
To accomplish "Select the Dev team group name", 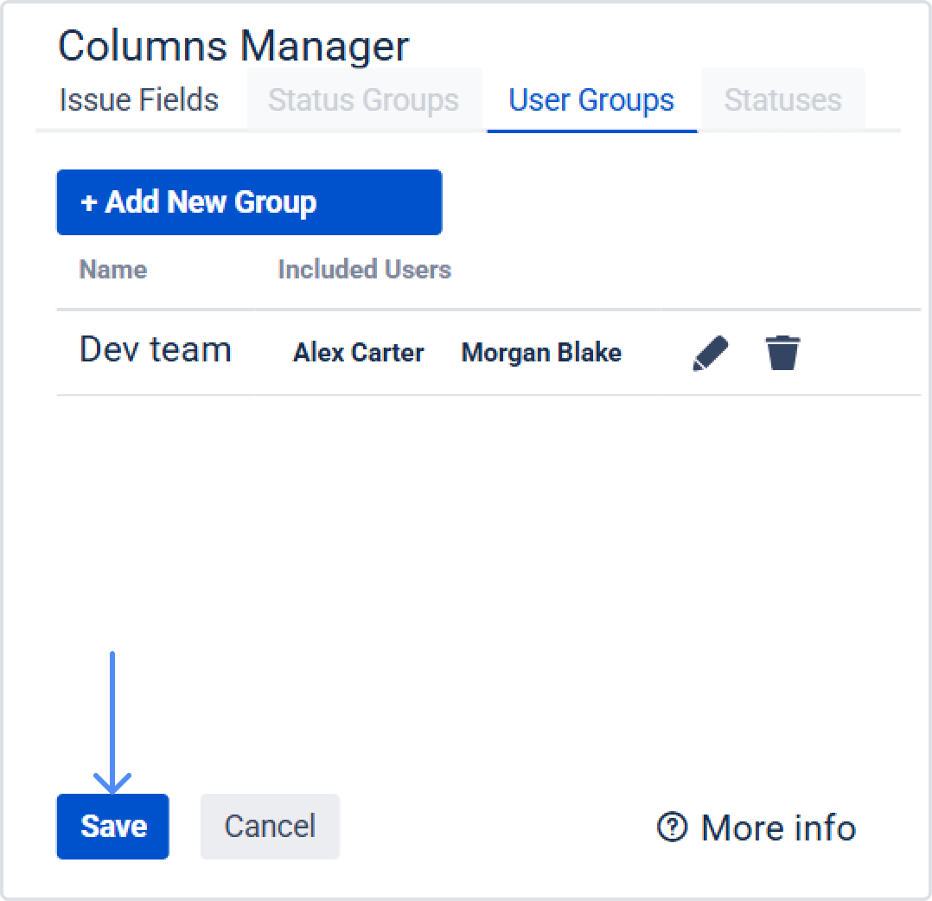I will tap(156, 350).
